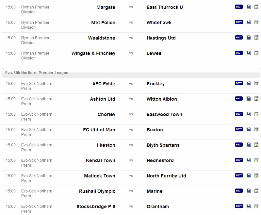Select the North Ferriby Utd team name
The height and width of the screenshot is (215, 261).
(x=166, y=176)
